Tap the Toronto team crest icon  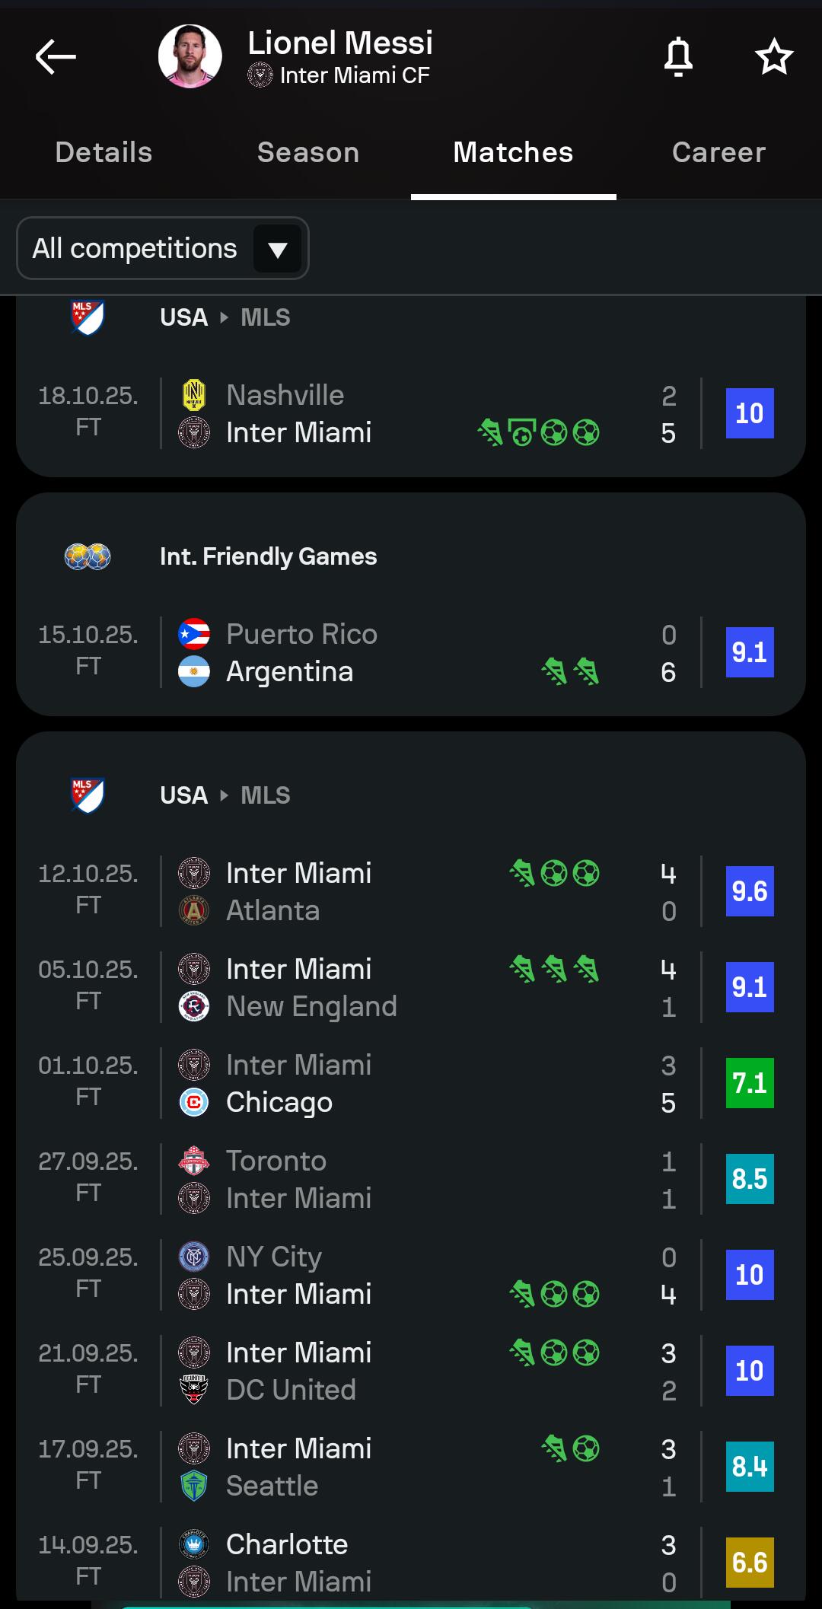[194, 1161]
